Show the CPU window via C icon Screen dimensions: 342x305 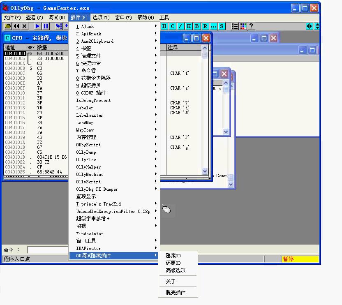pyautogui.click(x=172, y=26)
